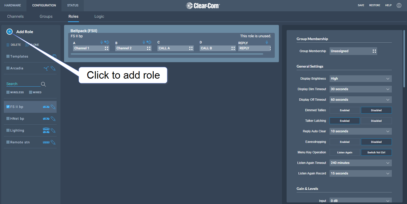Click the Add Role plus icon
This screenshot has width=407, height=204.
(x=10, y=32)
